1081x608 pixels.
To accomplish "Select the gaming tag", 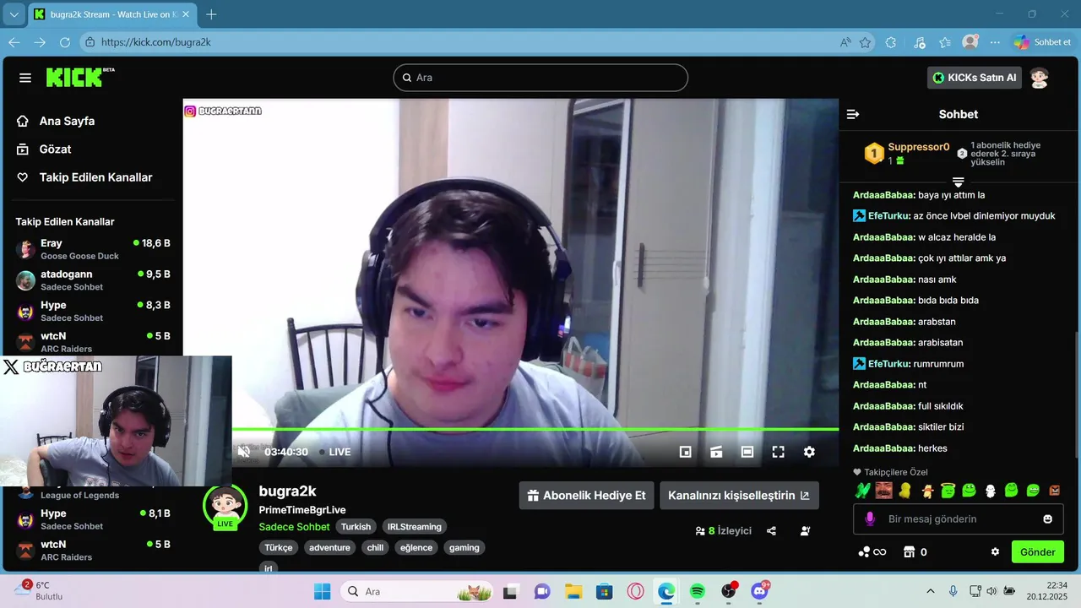I will [464, 548].
